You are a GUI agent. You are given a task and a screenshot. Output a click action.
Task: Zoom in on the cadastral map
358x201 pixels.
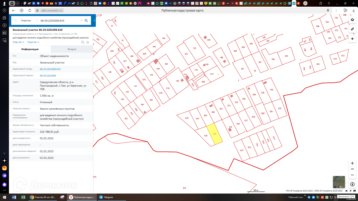pos(352,163)
